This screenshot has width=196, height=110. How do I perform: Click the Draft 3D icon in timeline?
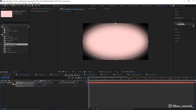point(73,78)
